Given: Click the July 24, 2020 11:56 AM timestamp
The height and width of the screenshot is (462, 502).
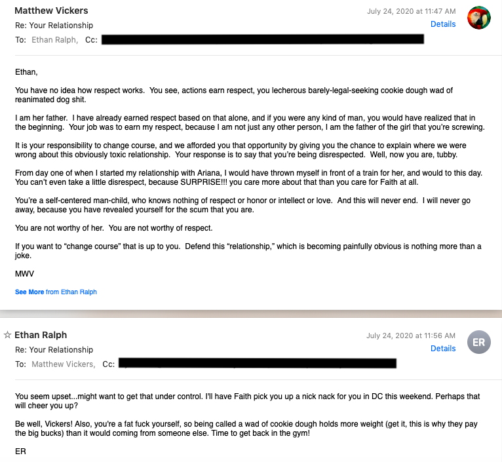Looking at the screenshot, I should (x=411, y=336).
